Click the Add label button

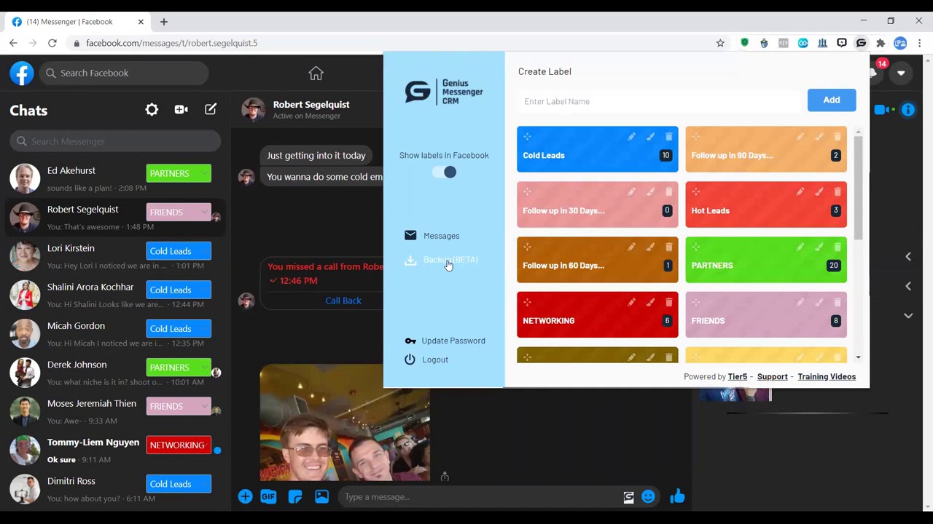(x=831, y=100)
